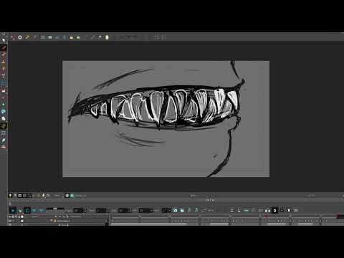Click the white circle icon below the canvas

point(67,196)
